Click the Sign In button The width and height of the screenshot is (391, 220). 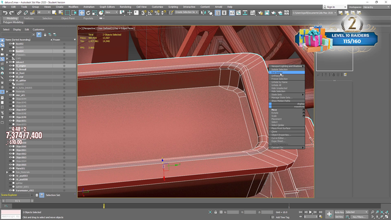335,7
